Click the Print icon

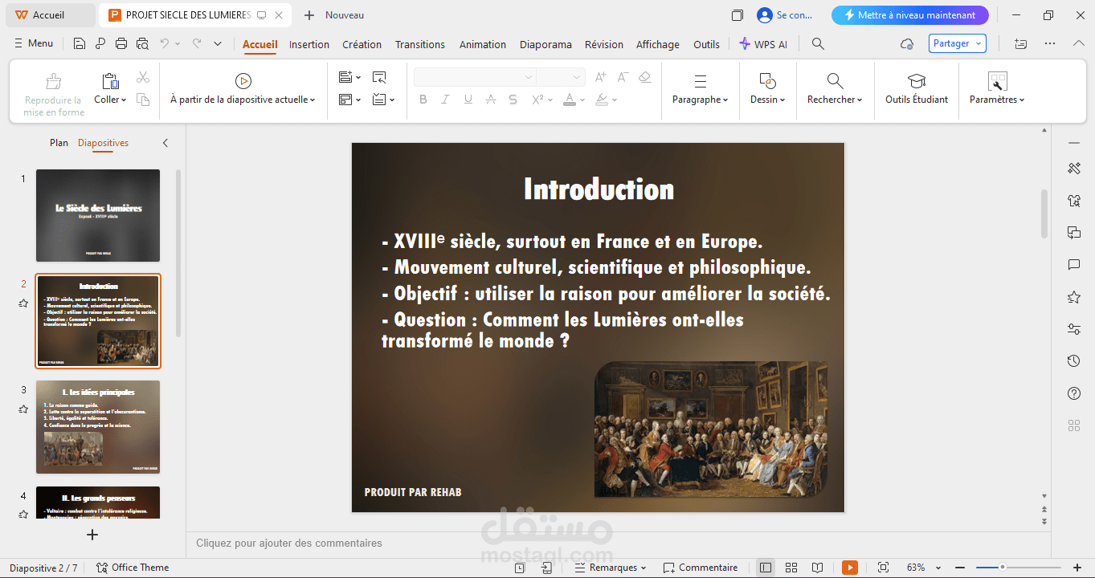click(x=121, y=43)
